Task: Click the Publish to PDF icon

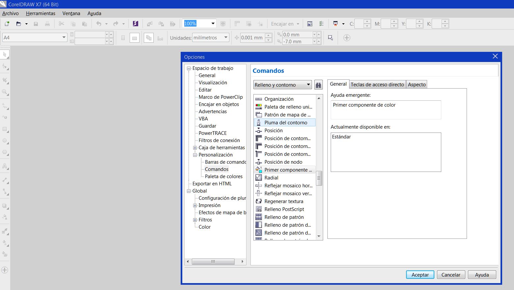Action: [173, 24]
